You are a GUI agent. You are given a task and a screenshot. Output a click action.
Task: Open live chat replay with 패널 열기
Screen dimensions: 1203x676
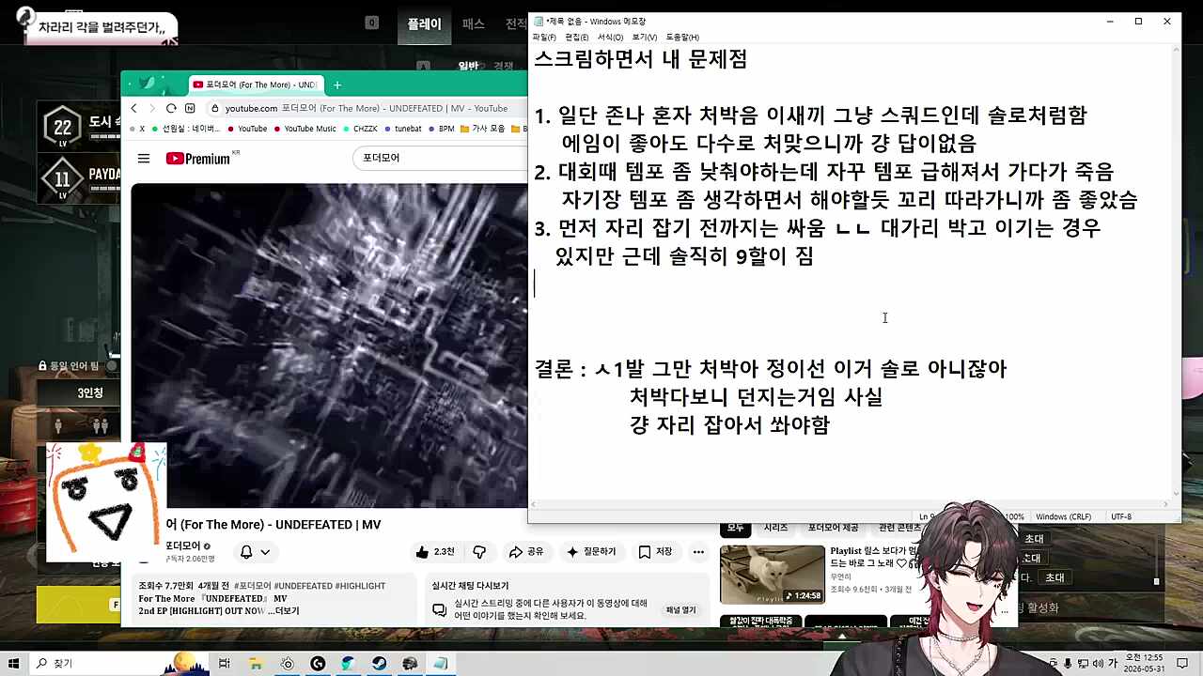point(680,610)
